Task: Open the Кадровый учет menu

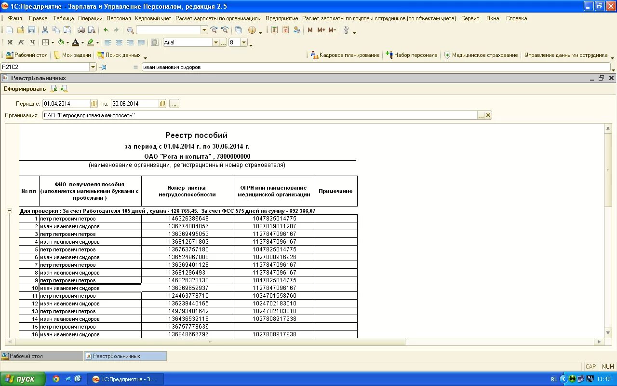Action: [153, 18]
